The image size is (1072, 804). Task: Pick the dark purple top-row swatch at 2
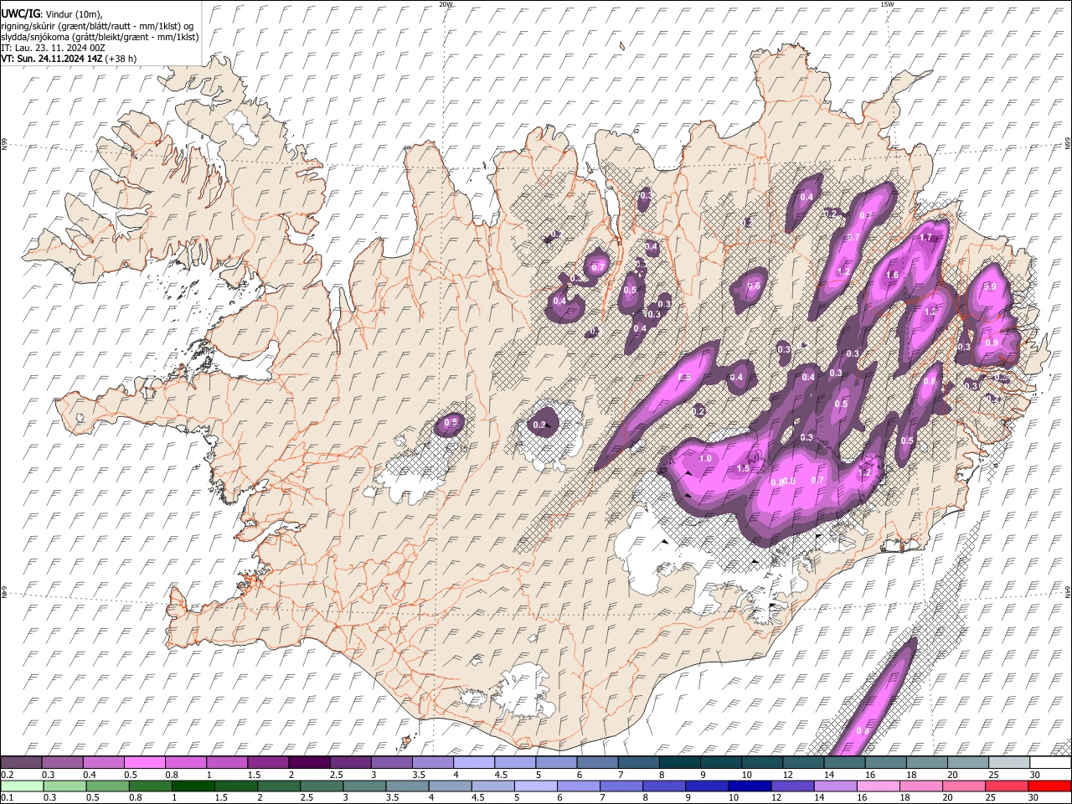point(309,762)
